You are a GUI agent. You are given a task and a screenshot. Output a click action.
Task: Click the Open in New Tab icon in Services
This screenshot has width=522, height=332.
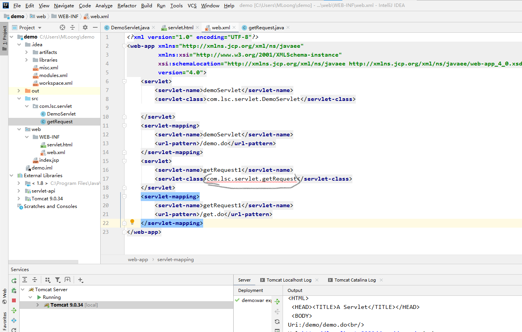point(68,280)
